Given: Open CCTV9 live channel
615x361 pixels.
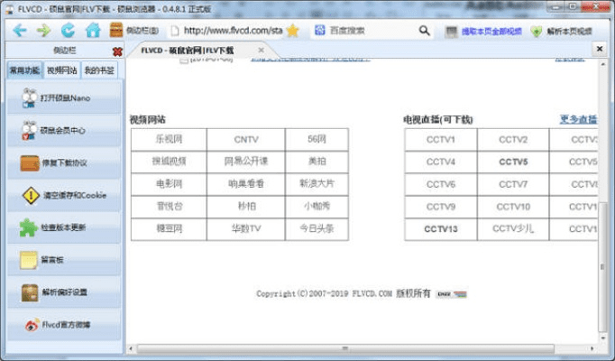Looking at the screenshot, I should (x=441, y=207).
